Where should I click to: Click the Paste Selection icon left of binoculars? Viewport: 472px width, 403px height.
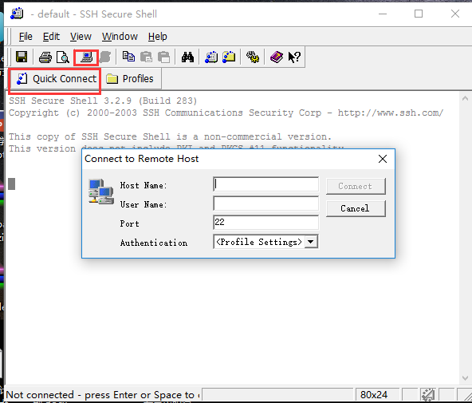164,57
